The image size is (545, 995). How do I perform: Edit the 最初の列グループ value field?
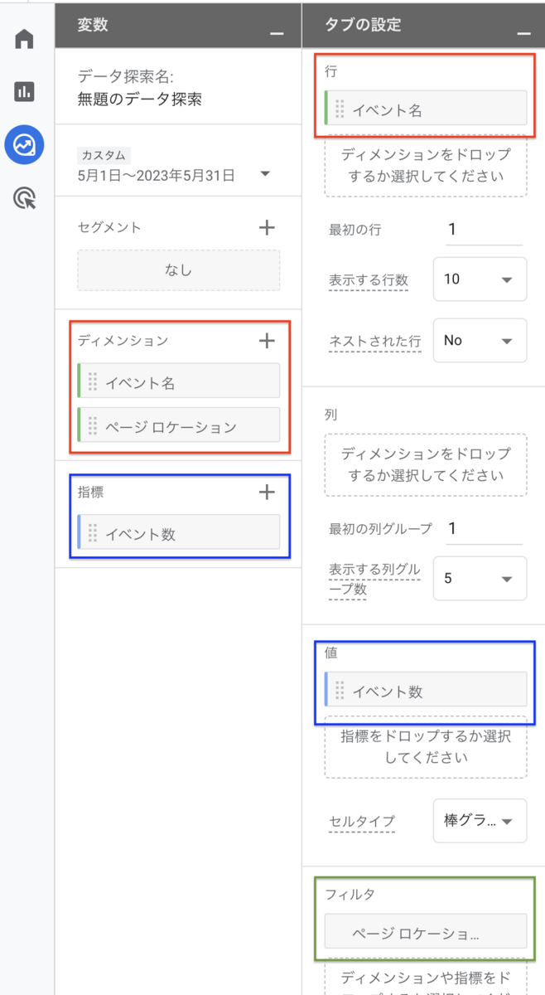point(485,527)
